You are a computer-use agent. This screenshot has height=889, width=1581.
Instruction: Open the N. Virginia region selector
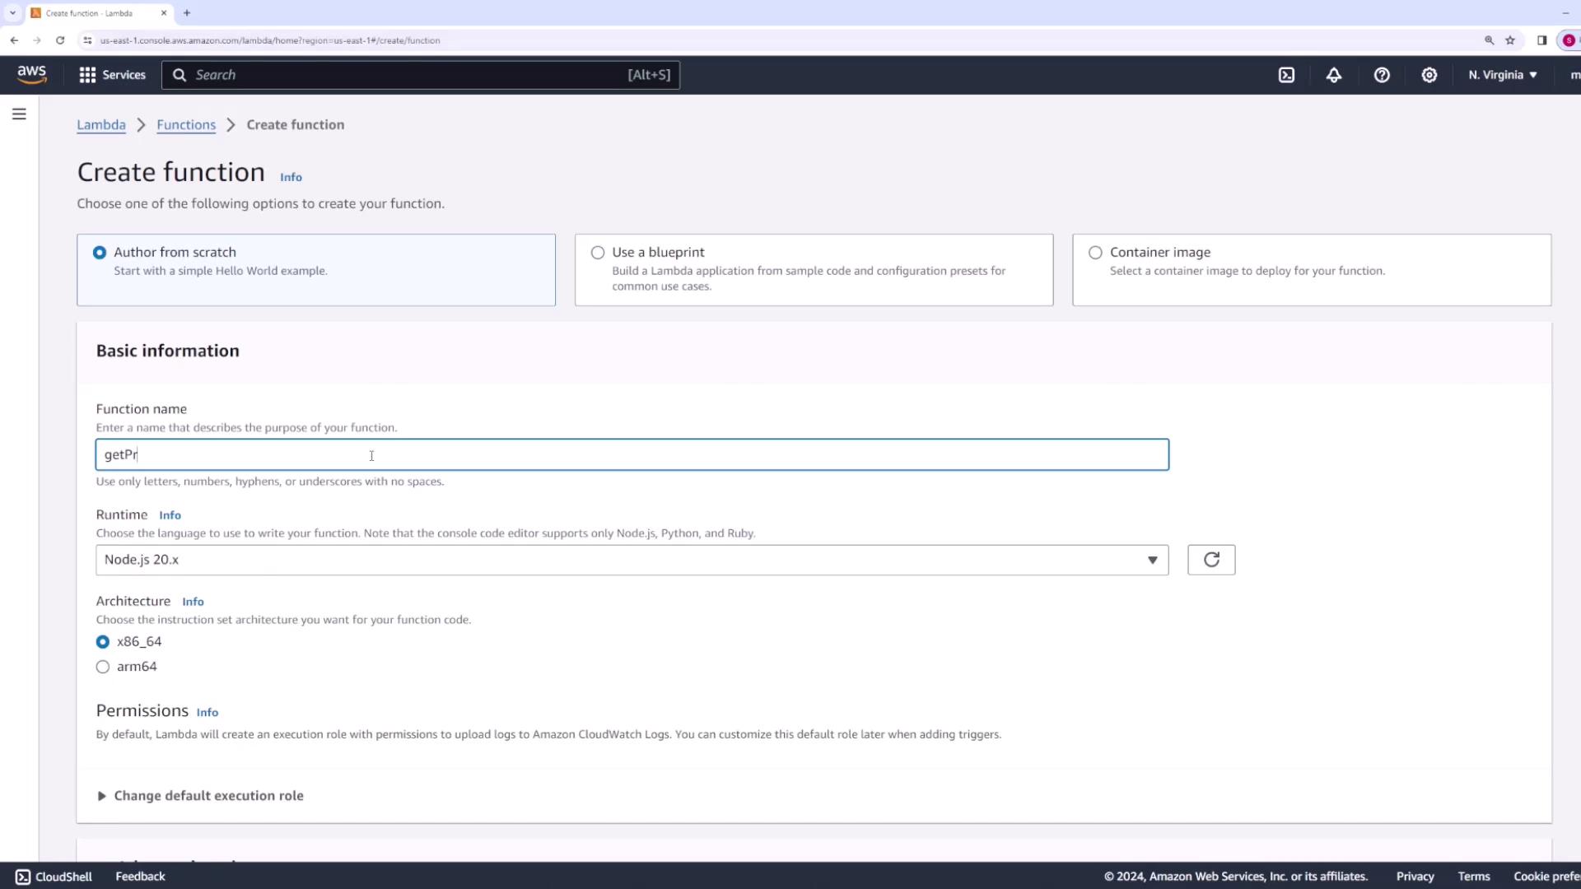coord(1502,75)
